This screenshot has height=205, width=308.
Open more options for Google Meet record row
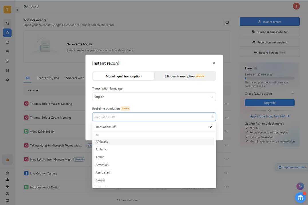pyautogui.click(x=227, y=159)
